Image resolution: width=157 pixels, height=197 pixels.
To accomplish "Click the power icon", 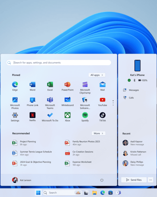I will click(102, 180).
